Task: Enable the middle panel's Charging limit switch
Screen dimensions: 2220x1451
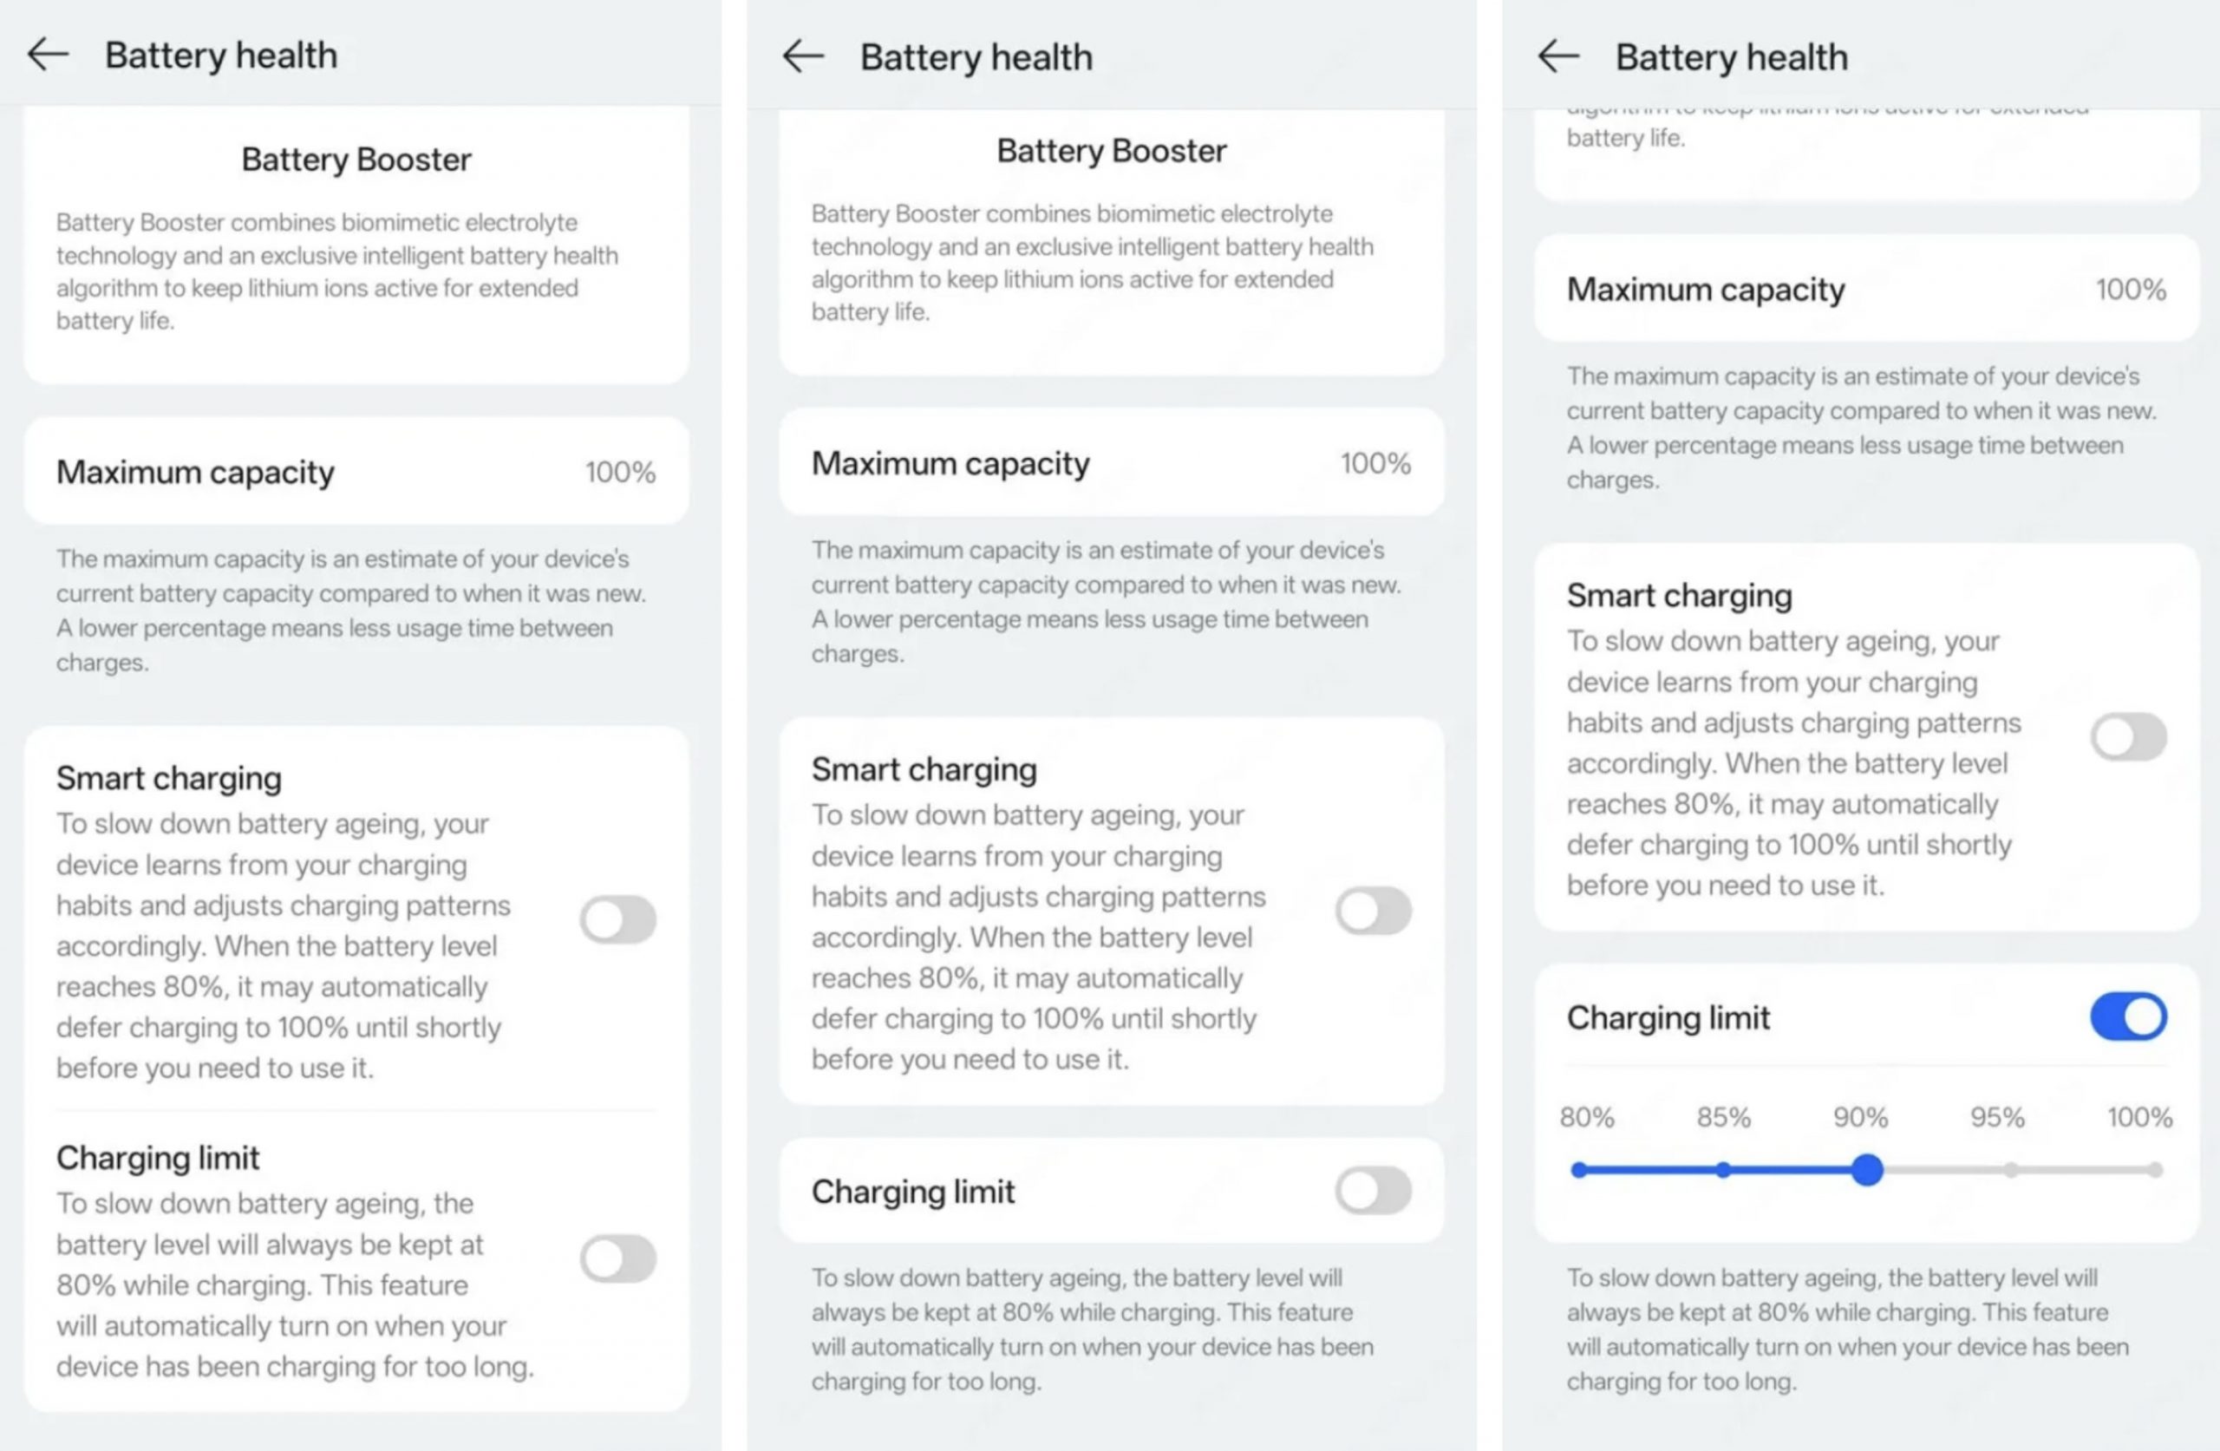Action: (1372, 1191)
